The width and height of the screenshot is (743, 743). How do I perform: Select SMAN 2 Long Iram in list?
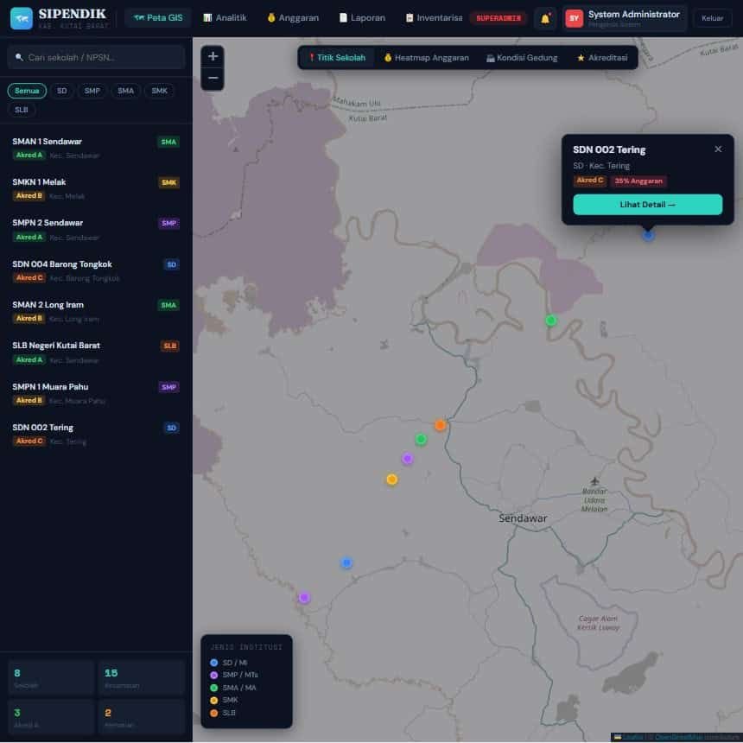pyautogui.click(x=96, y=311)
